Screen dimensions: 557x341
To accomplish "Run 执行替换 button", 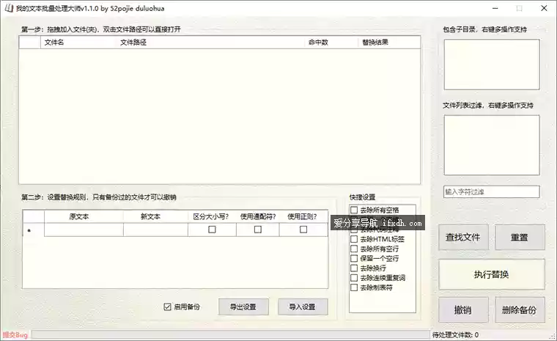I will click(492, 274).
